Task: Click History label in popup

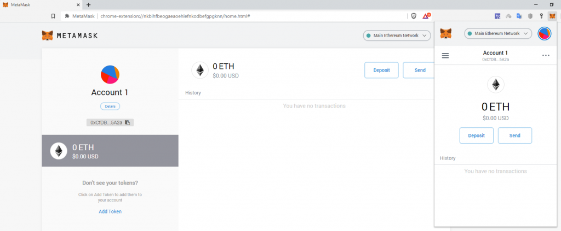Action: (x=448, y=158)
